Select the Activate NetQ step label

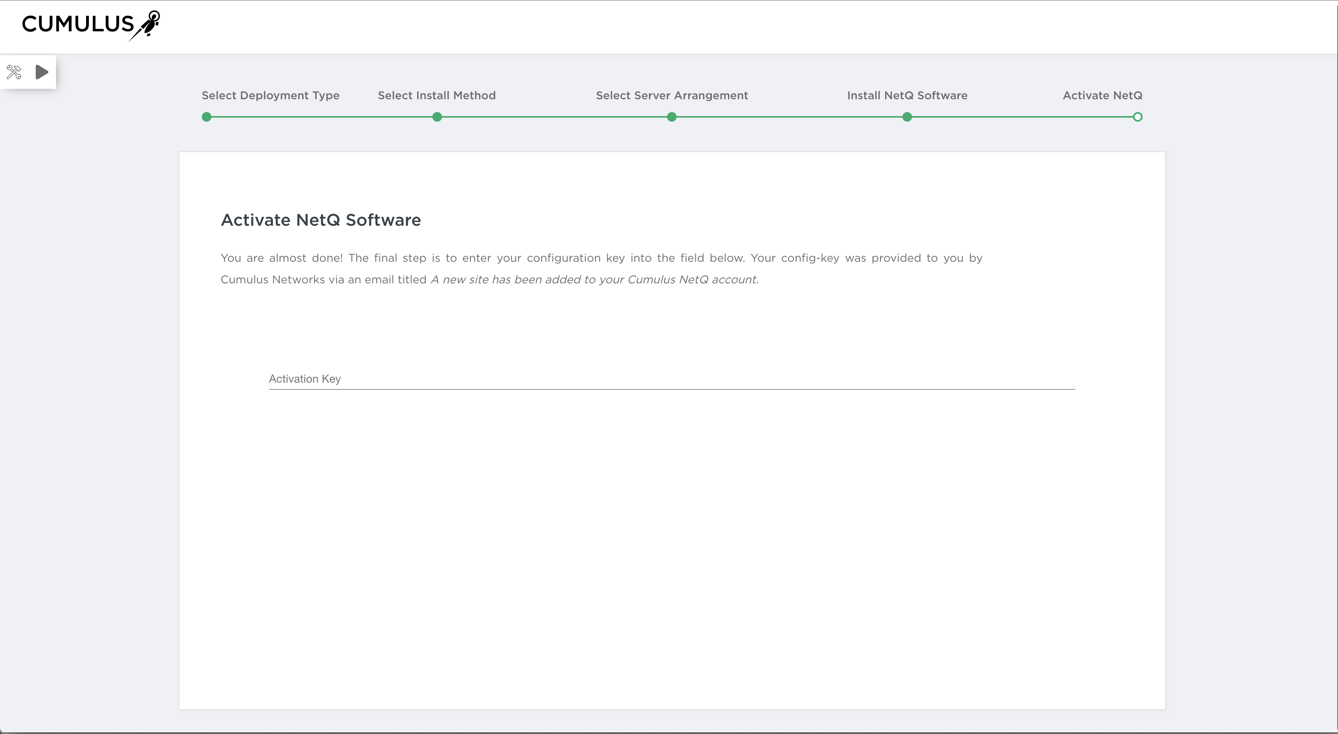(x=1102, y=96)
